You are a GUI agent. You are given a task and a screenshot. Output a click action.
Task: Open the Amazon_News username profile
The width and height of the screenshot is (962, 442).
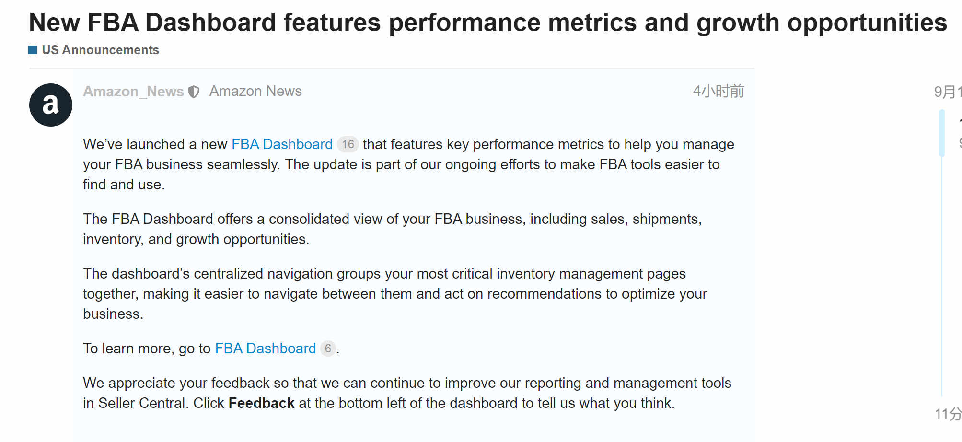click(x=133, y=91)
